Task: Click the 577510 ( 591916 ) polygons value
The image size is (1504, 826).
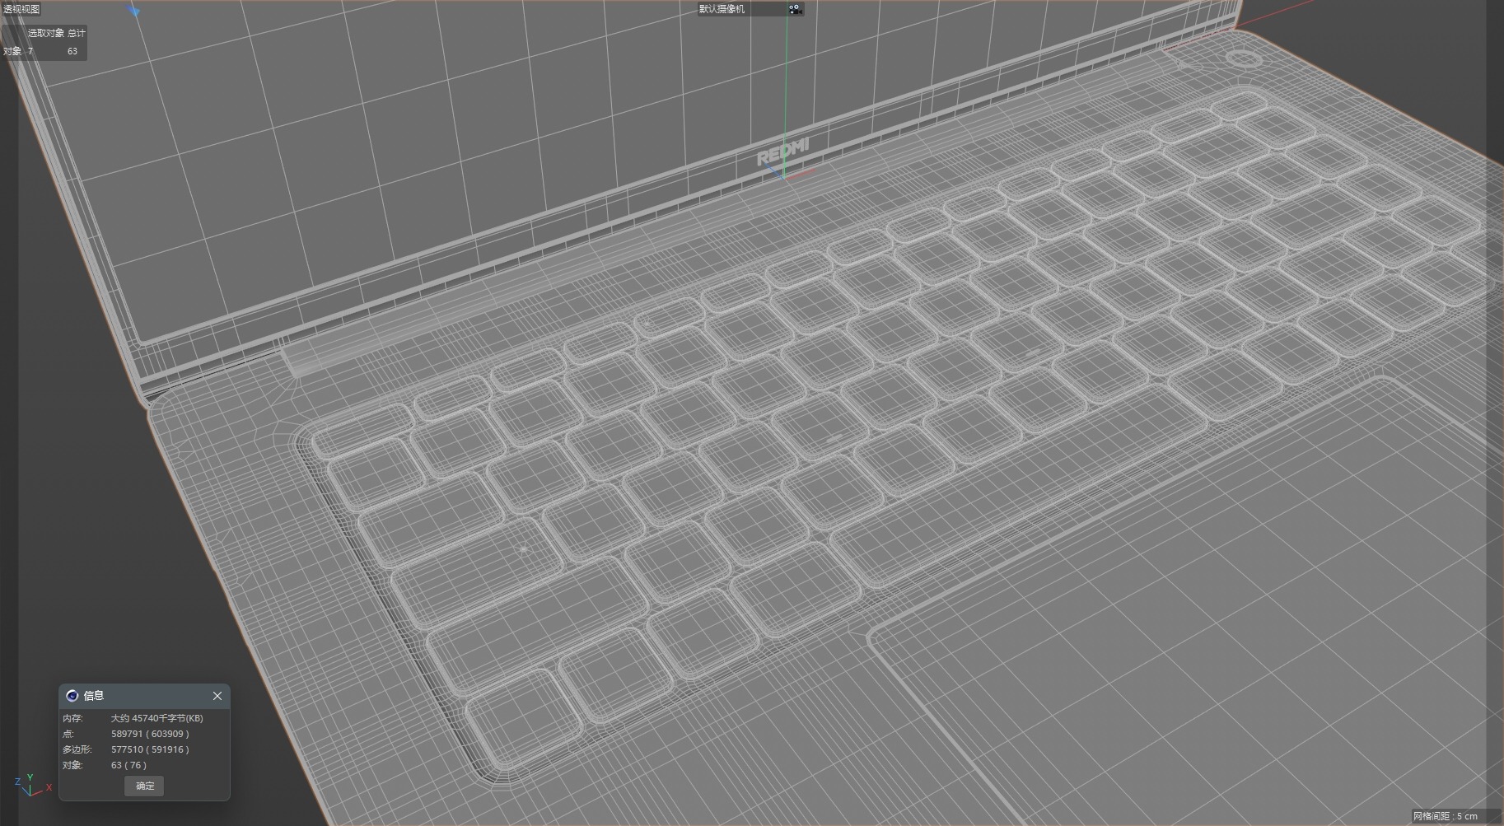Action: coord(150,749)
